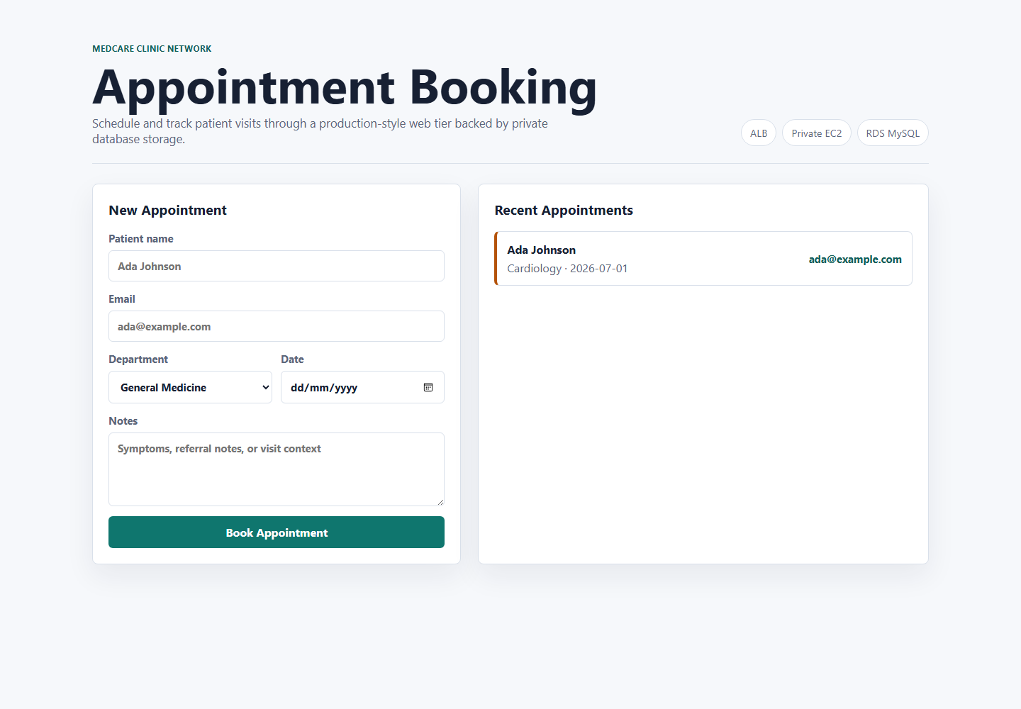Image resolution: width=1021 pixels, height=709 pixels.
Task: Click the Department field label
Action: 138,359
